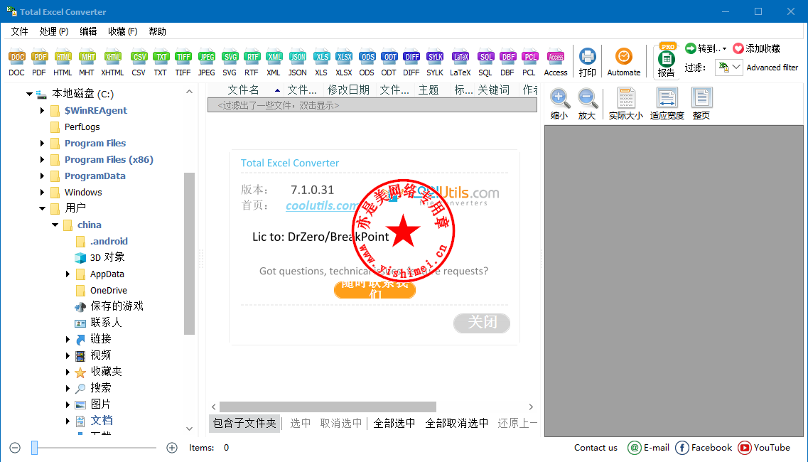This screenshot has height=462, width=808.
Task: Choose the DIFF format icon
Action: [x=411, y=62]
